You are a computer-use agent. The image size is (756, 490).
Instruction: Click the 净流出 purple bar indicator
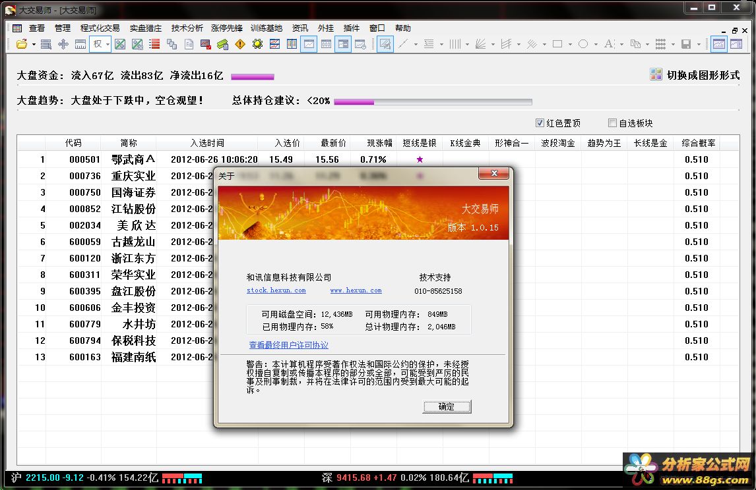[253, 76]
